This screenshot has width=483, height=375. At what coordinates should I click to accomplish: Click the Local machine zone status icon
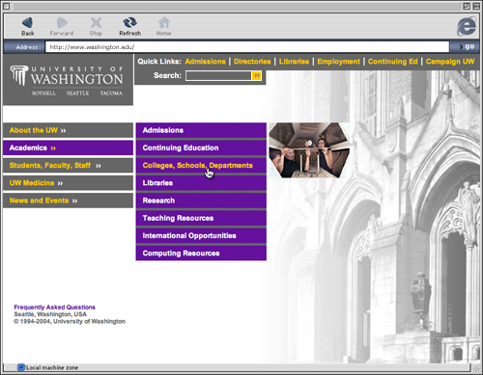tap(21, 367)
